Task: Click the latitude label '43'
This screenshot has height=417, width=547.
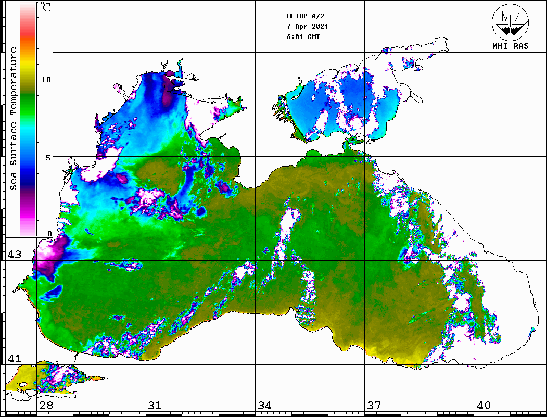Action: pyautogui.click(x=15, y=255)
